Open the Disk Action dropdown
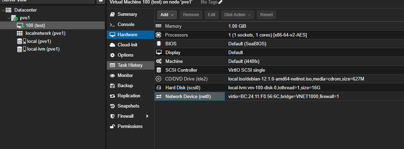 click(239, 15)
